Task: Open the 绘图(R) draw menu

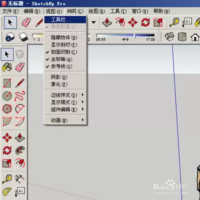Action: click(97, 11)
